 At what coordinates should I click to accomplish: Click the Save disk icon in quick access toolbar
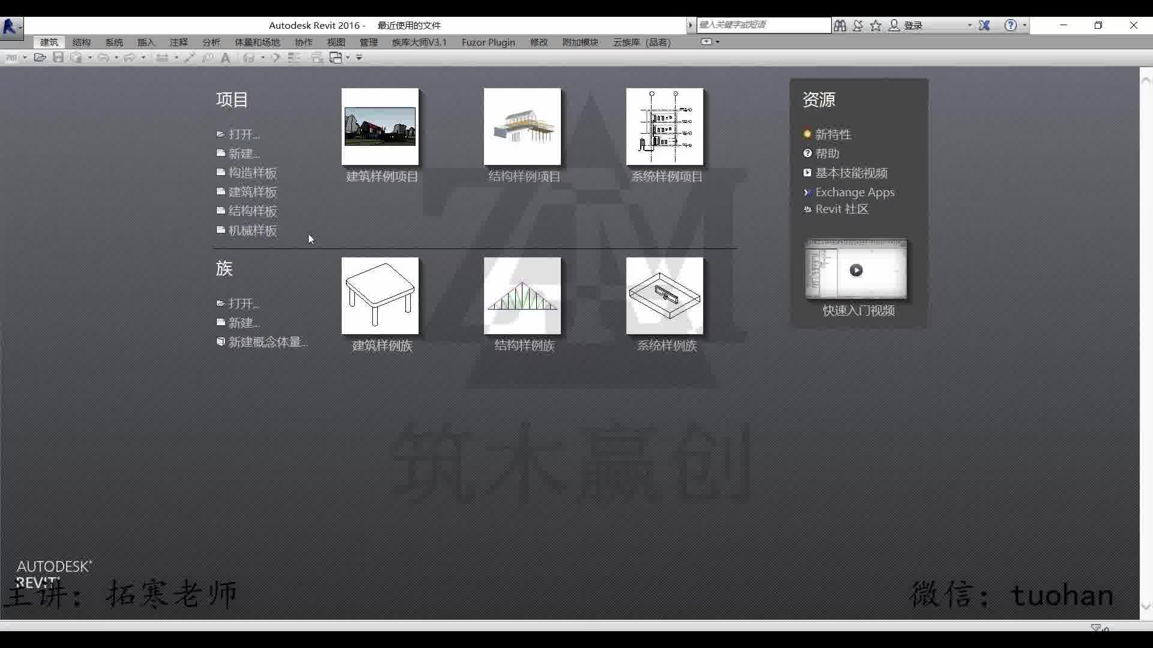(58, 58)
